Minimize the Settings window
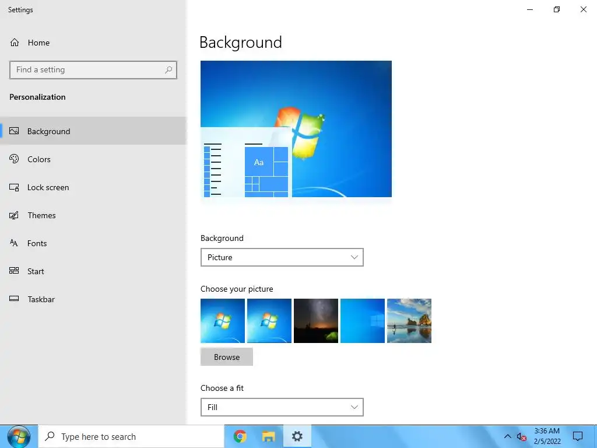This screenshot has width=597, height=448. tap(529, 9)
